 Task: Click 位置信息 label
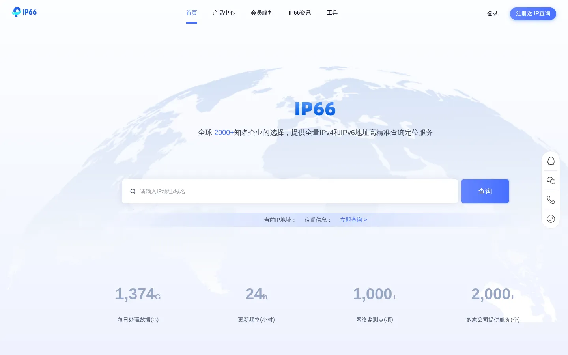coord(318,220)
